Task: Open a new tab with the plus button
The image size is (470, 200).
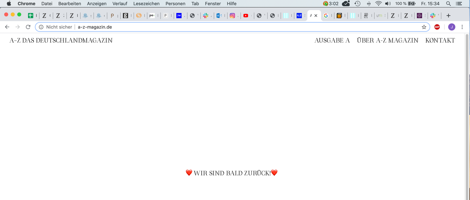Action: point(448,16)
